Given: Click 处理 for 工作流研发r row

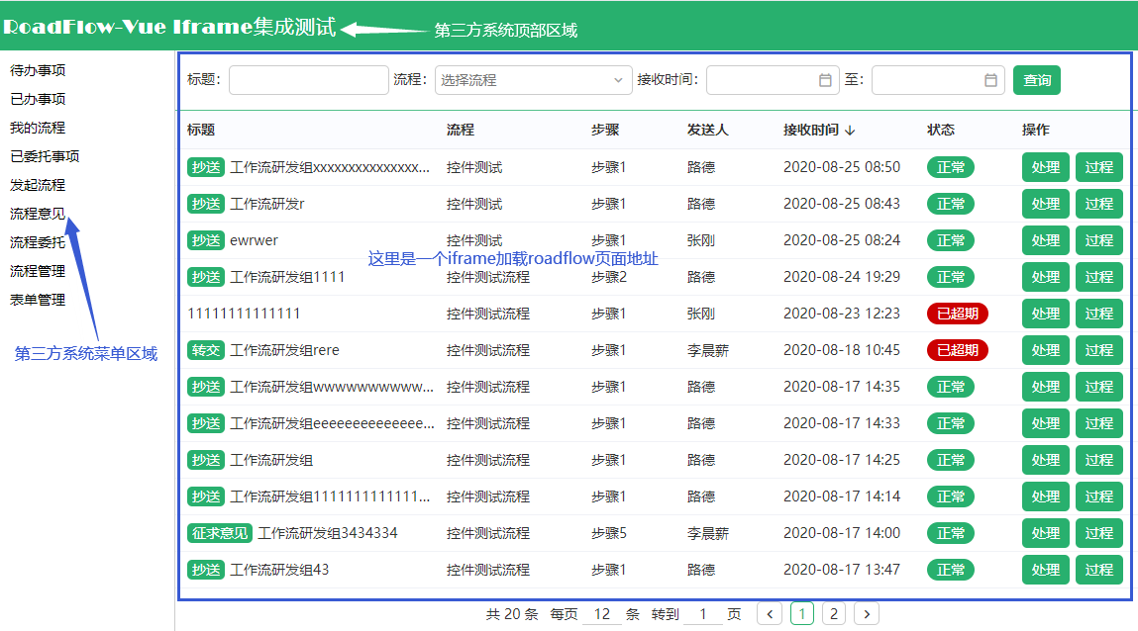Looking at the screenshot, I should click(x=1046, y=205).
